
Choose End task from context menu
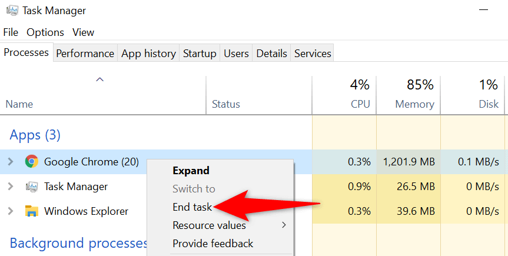(192, 207)
